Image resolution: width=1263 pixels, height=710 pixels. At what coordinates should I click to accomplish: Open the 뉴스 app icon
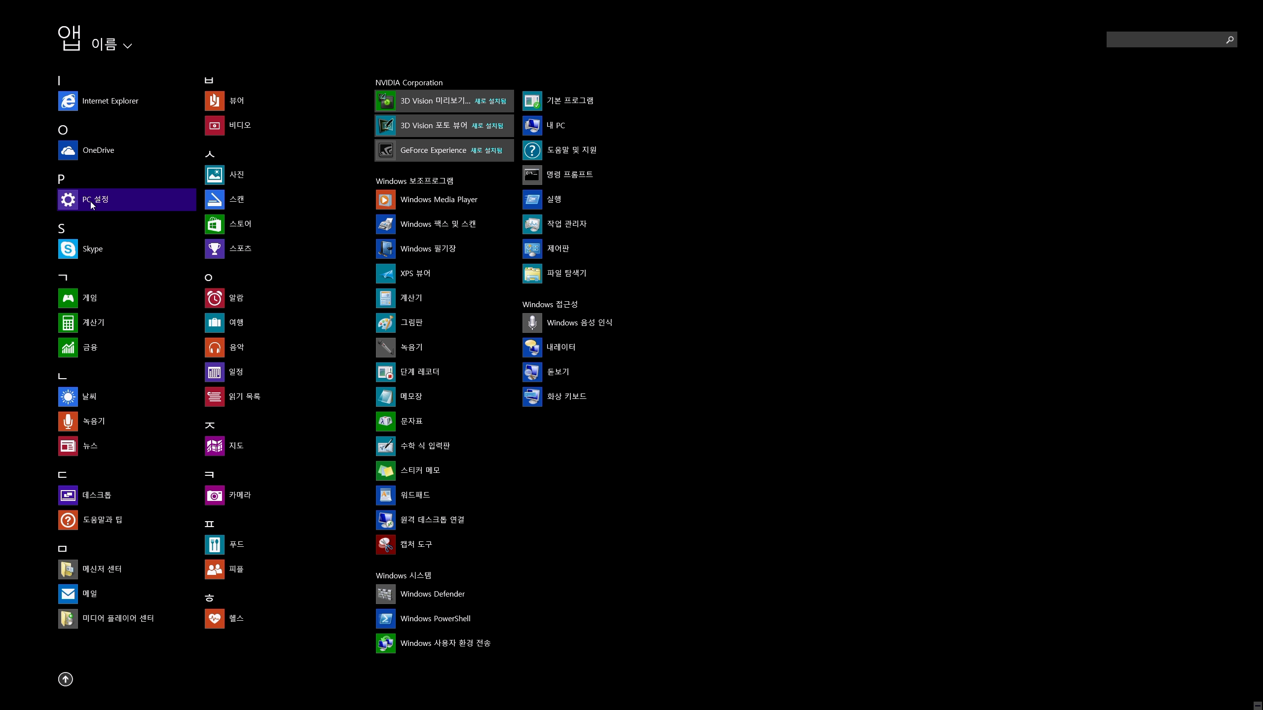[x=68, y=446]
